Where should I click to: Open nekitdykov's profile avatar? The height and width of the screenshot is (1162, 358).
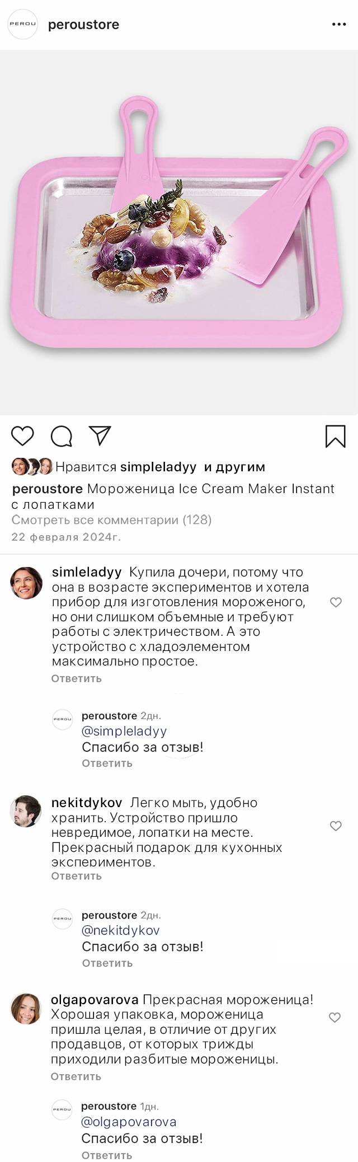(x=26, y=810)
